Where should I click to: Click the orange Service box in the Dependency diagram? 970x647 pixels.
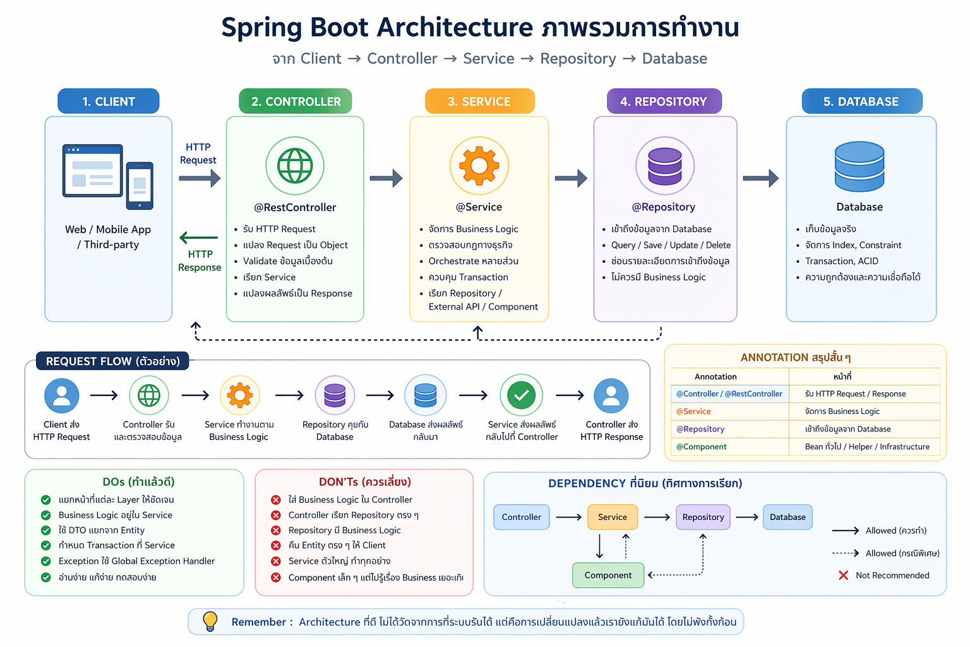click(613, 517)
